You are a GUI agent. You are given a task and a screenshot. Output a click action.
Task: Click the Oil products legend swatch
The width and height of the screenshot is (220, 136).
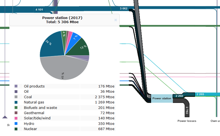pos(16,86)
